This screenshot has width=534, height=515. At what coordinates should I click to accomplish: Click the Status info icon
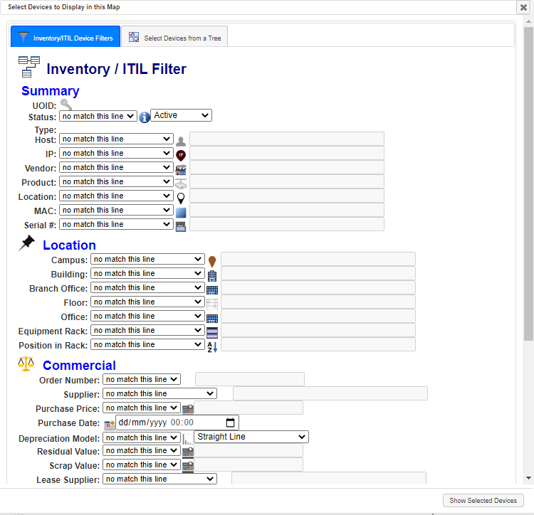[x=145, y=117]
